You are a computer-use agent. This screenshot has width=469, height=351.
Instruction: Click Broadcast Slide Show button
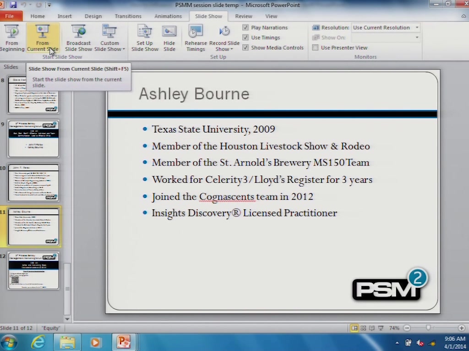78,38
